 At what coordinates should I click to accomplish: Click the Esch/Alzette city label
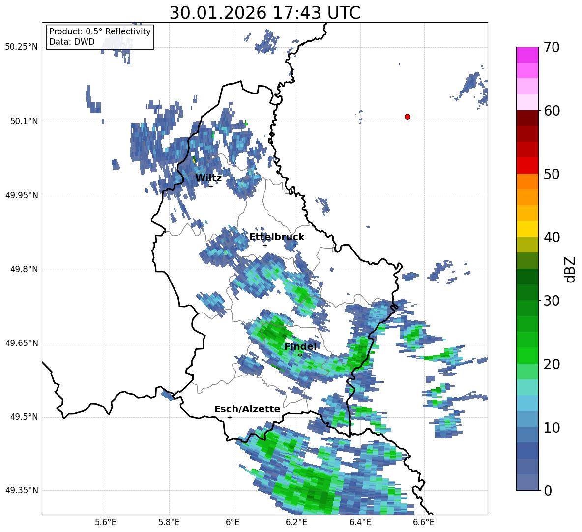coord(247,409)
